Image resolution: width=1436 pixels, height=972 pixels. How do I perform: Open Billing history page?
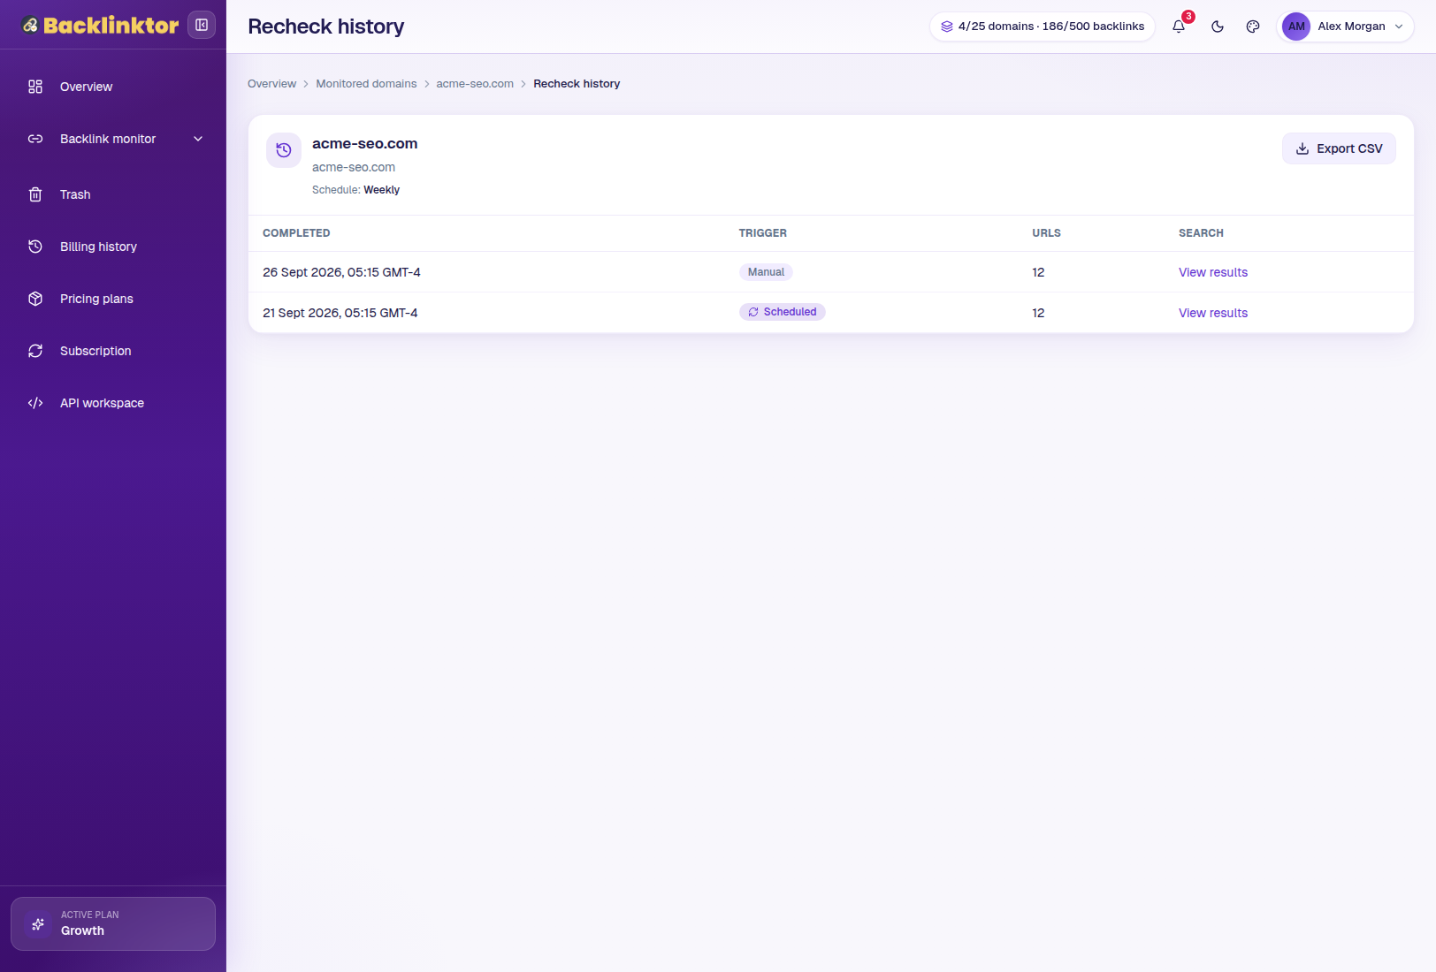[113, 247]
